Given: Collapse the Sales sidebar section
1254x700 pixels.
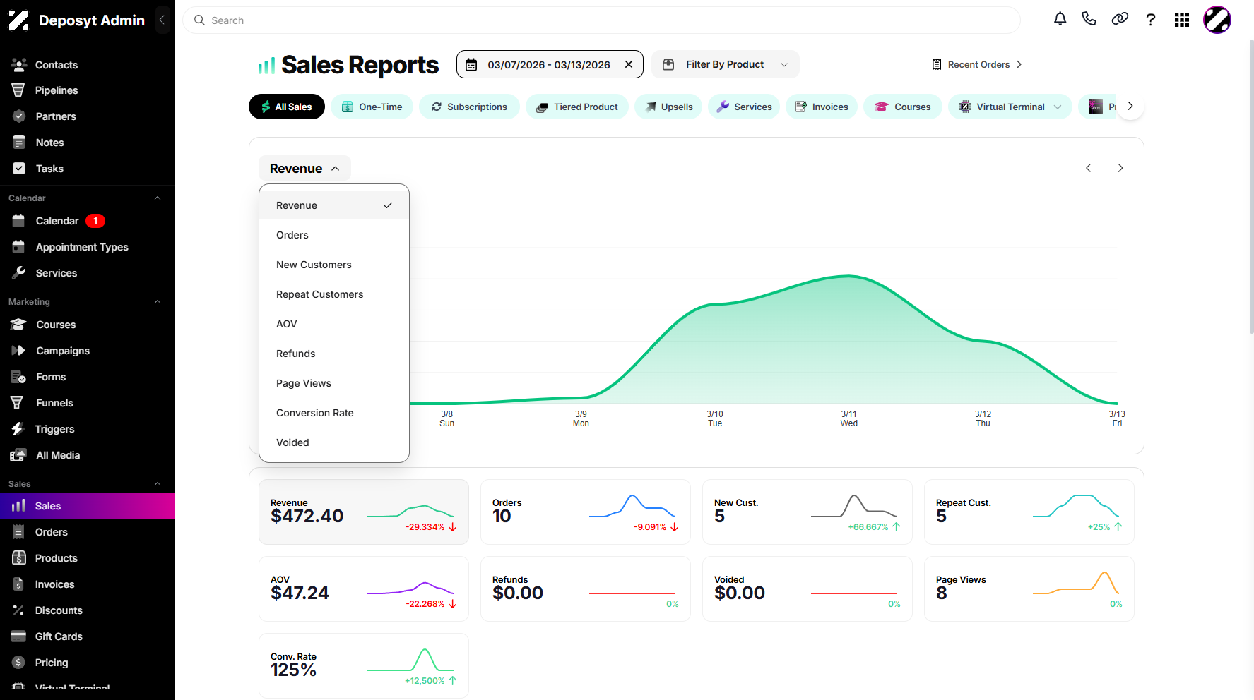Looking at the screenshot, I should [x=158, y=484].
